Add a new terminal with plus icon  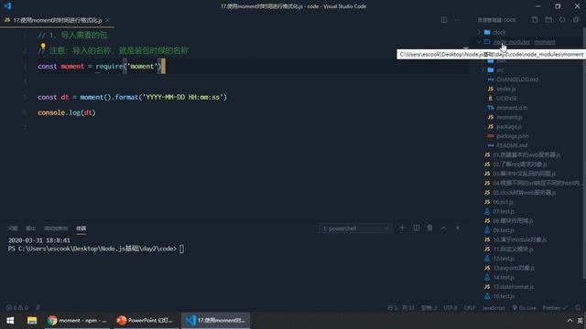pyautogui.click(x=402, y=228)
